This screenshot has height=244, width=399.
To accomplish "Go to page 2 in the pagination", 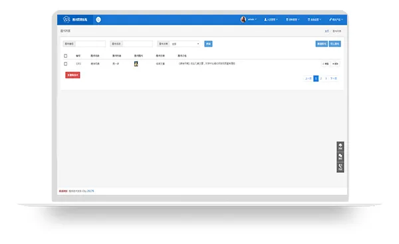I will coord(321,78).
